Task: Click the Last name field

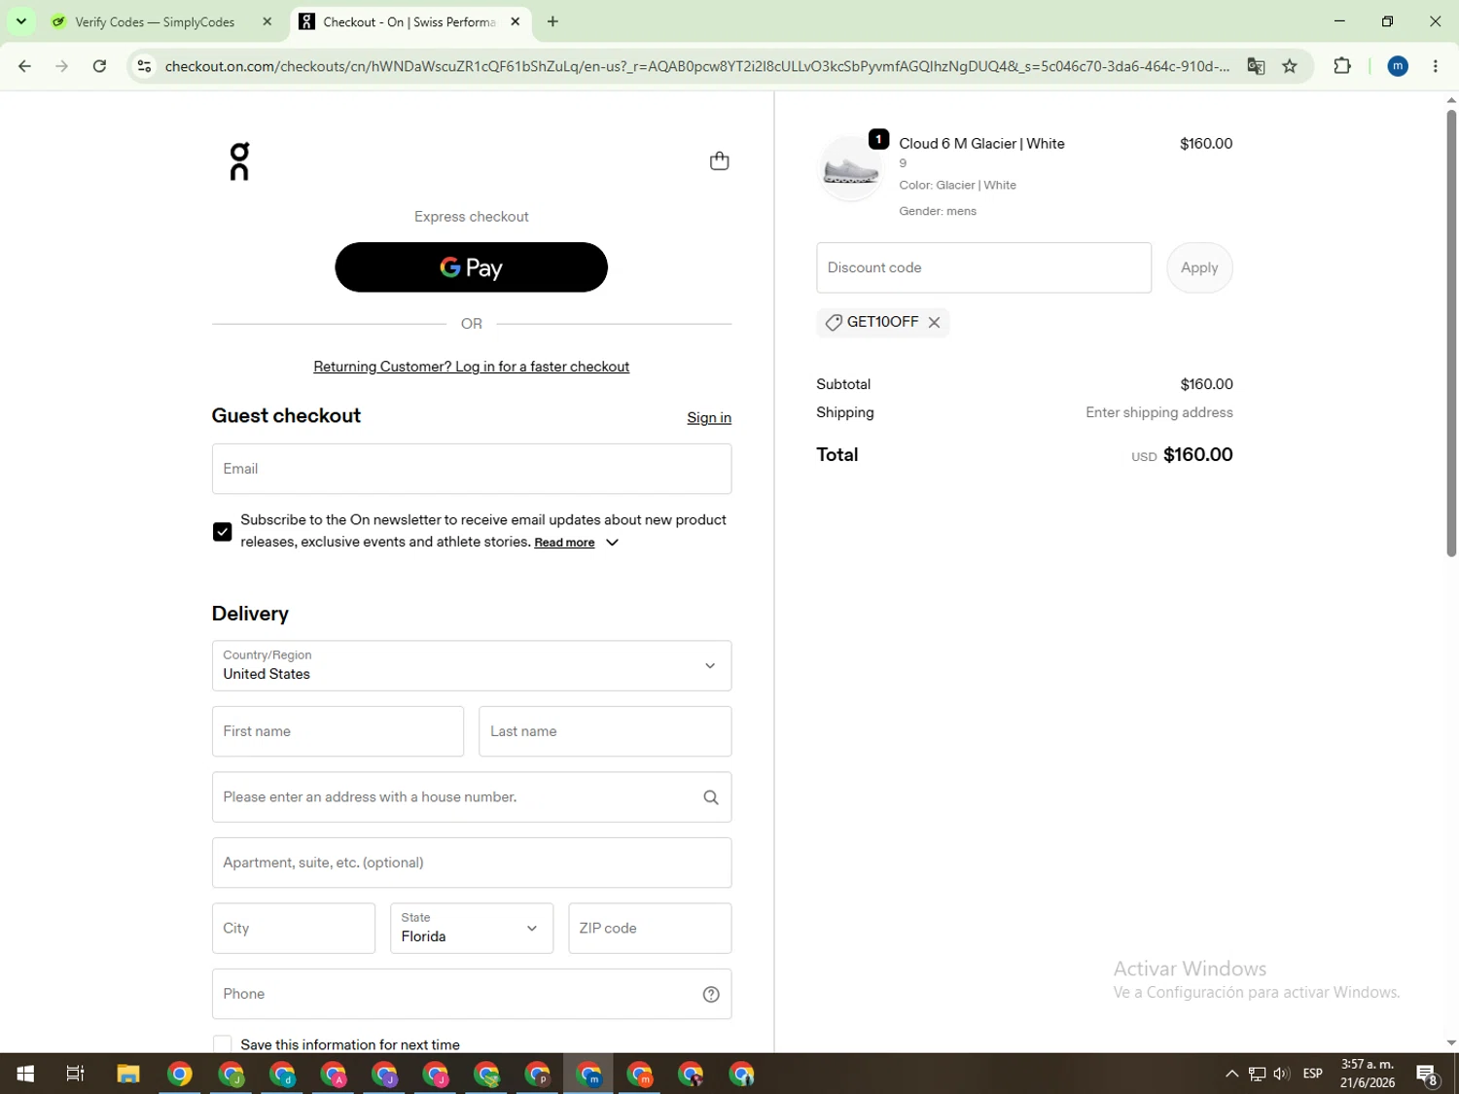Action: tap(605, 731)
